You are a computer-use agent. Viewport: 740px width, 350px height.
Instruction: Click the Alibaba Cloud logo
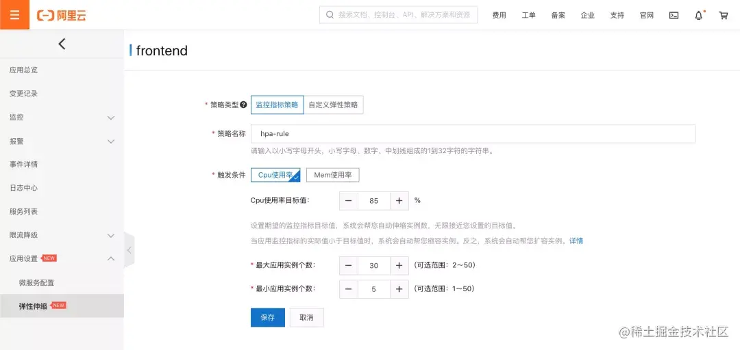62,15
